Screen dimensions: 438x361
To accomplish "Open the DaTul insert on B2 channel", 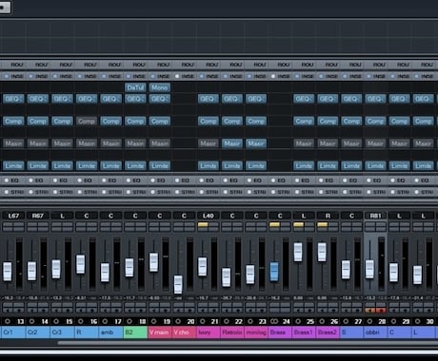I will click(x=135, y=87).
